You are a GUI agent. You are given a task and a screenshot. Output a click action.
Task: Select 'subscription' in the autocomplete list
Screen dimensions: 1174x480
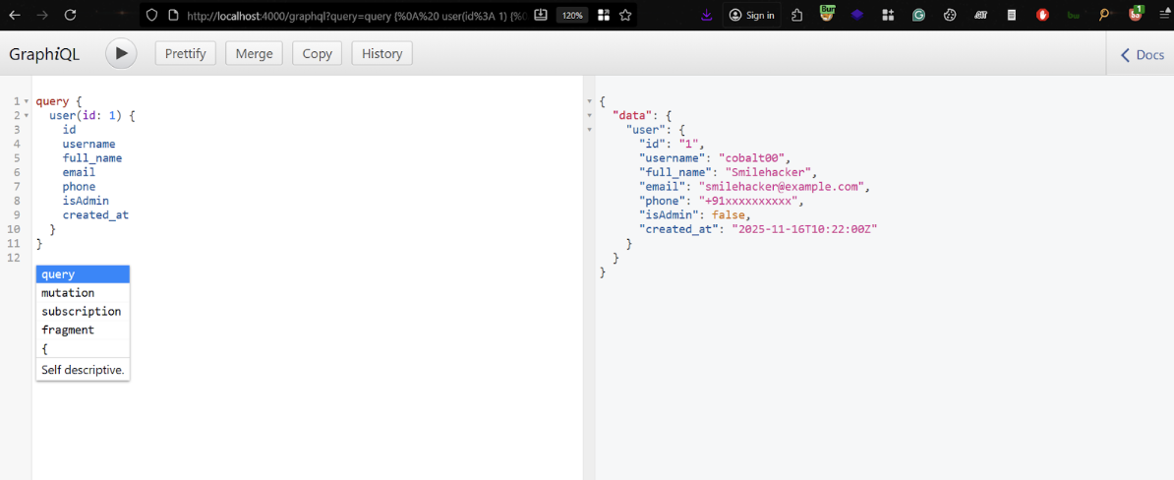pos(84,312)
